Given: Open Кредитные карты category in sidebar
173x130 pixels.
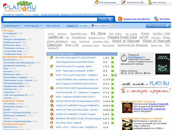Looking at the screenshot, I should (12, 42).
